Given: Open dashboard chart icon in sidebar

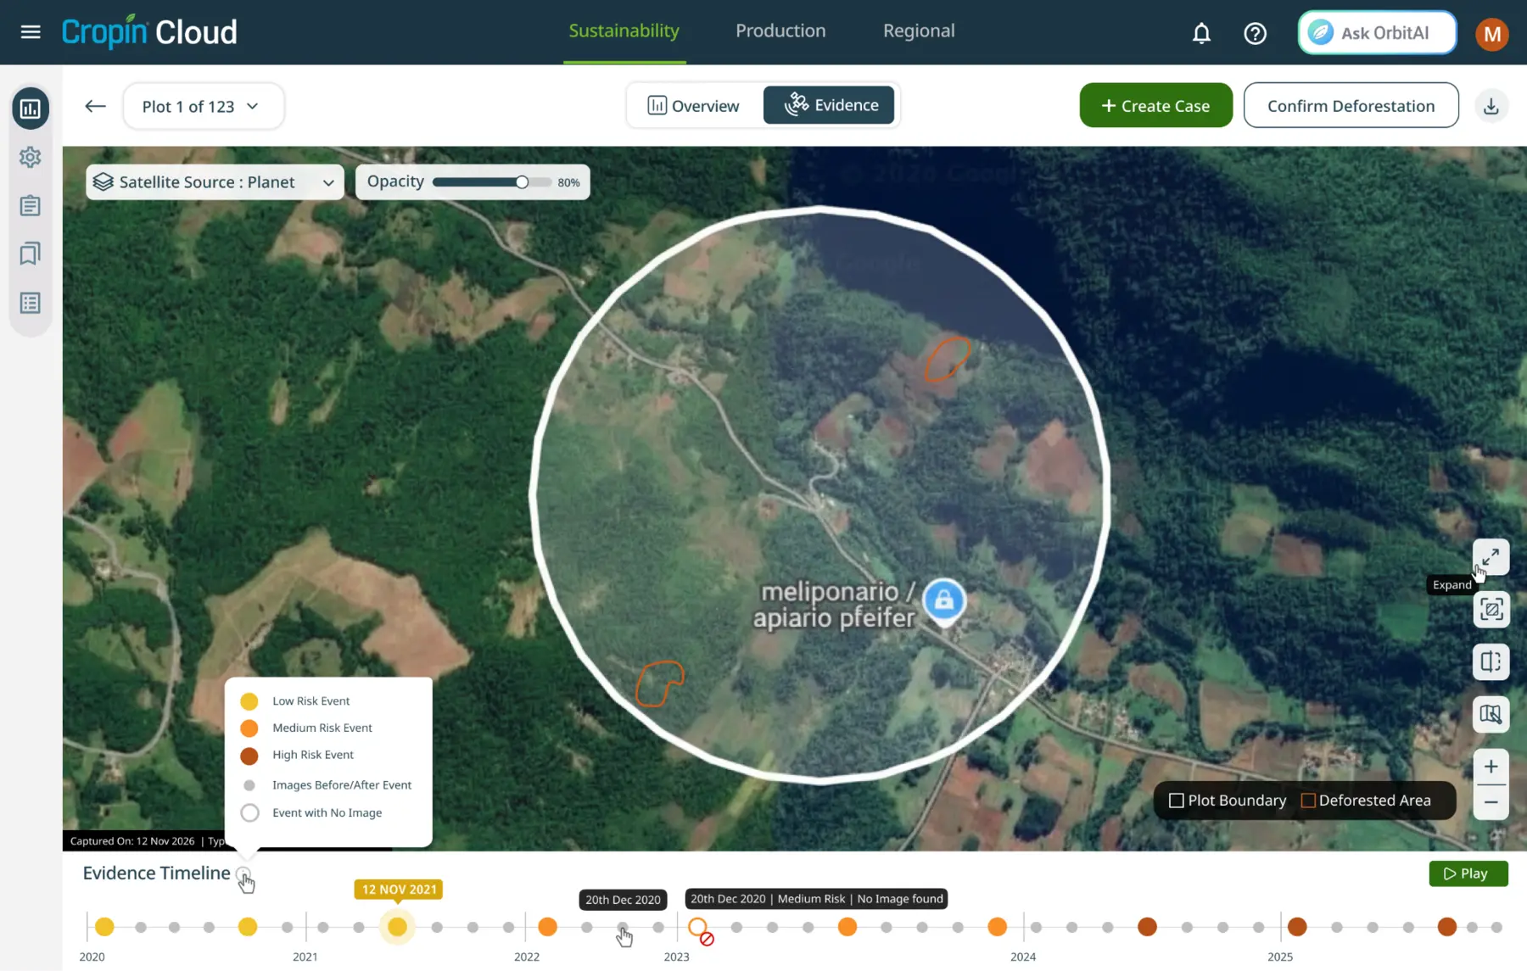Looking at the screenshot, I should pyautogui.click(x=31, y=109).
